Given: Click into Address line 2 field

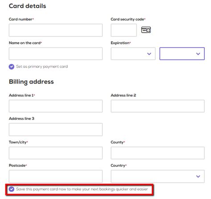Looking at the screenshot, I should pyautogui.click(x=158, y=106).
